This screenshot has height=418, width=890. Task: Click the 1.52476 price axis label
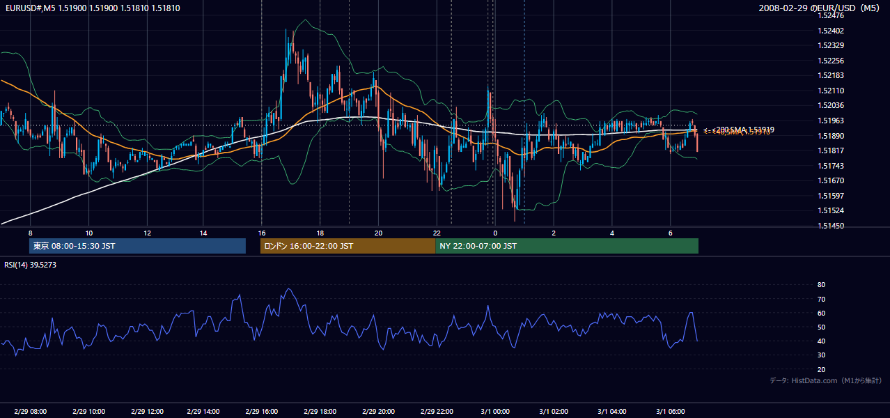[831, 15]
